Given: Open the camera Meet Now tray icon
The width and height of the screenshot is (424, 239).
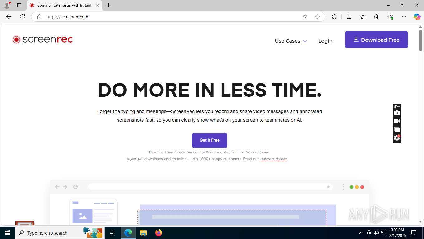Looking at the screenshot, I should click(x=369, y=233).
